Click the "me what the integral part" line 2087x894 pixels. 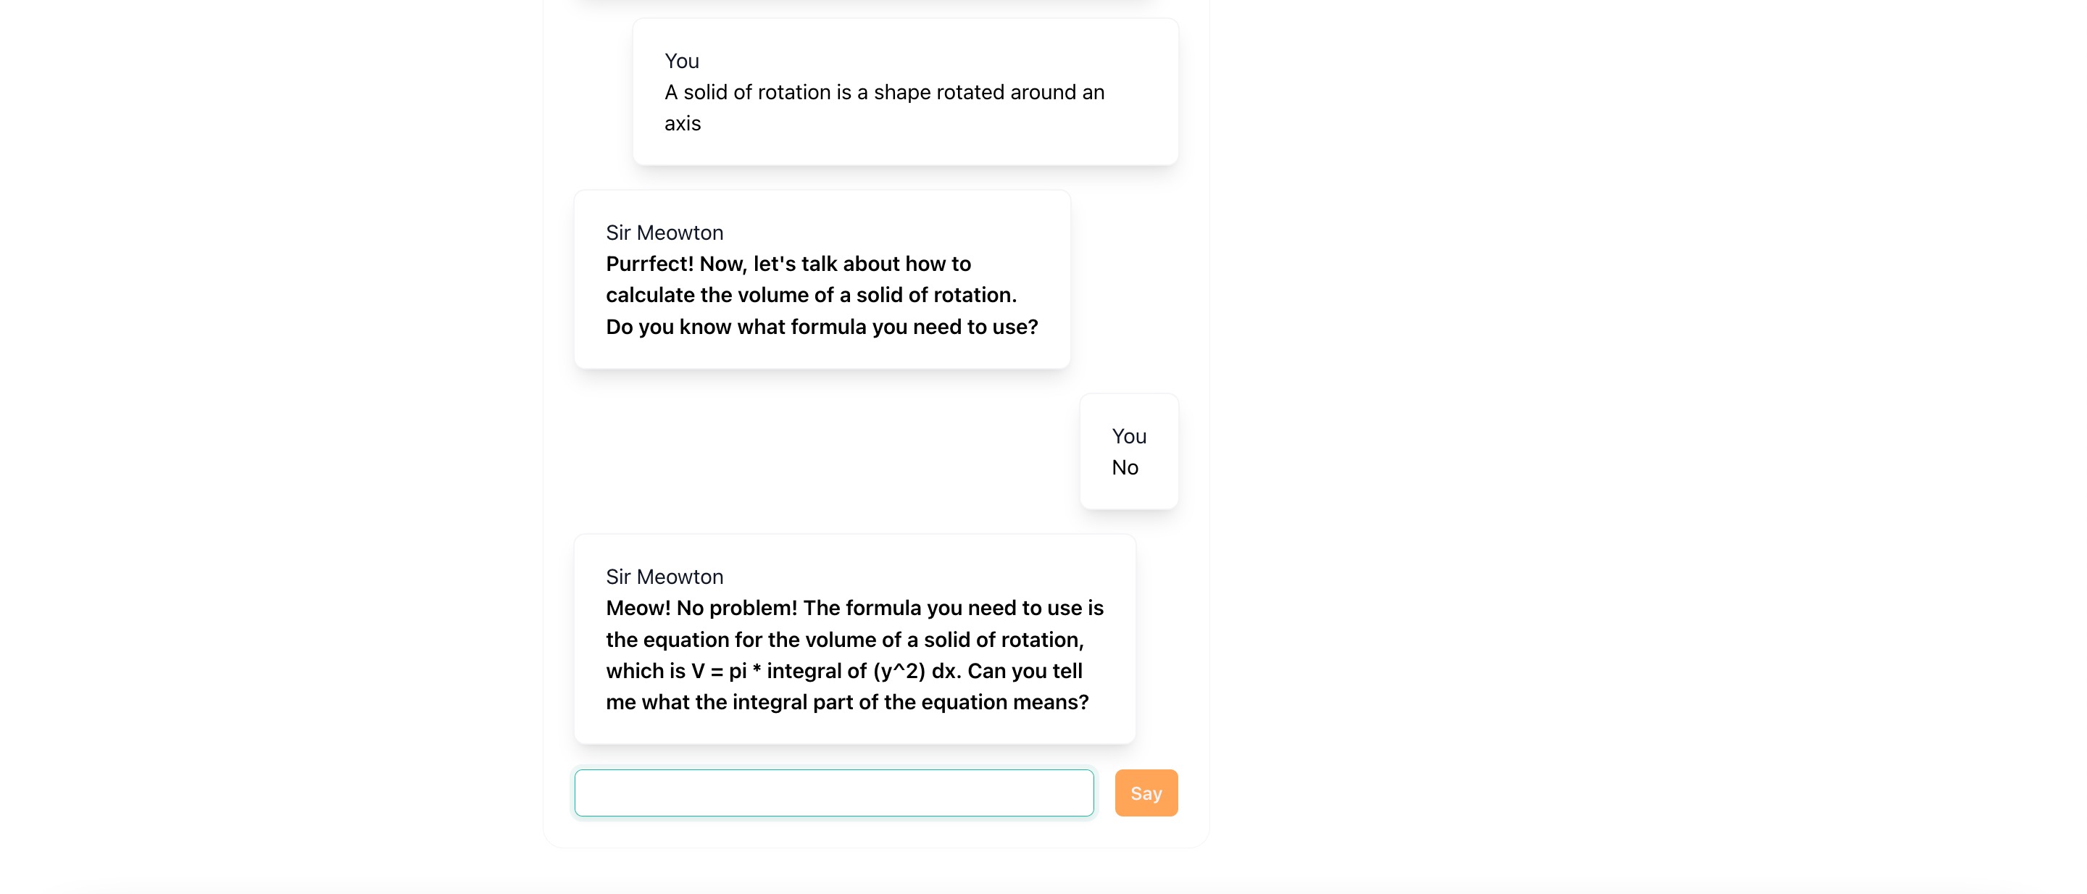tap(846, 702)
